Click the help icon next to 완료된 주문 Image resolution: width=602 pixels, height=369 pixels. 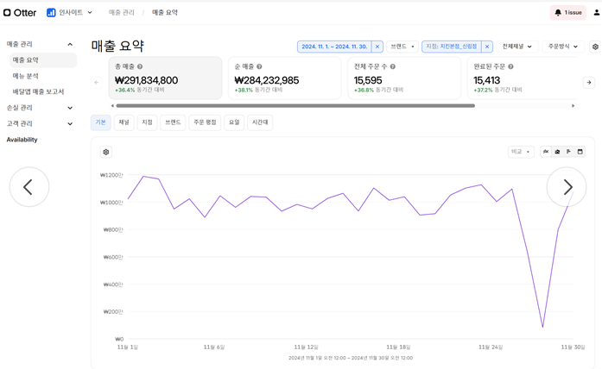click(511, 66)
